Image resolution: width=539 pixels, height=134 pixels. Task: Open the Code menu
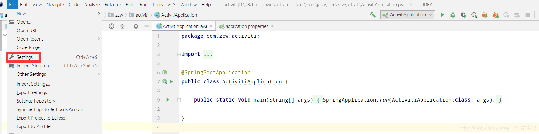[74, 4]
